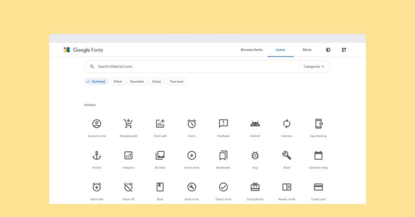This screenshot has height=217, width=415.
Task: Click the Two tone filter chip
Action: pyautogui.click(x=176, y=82)
